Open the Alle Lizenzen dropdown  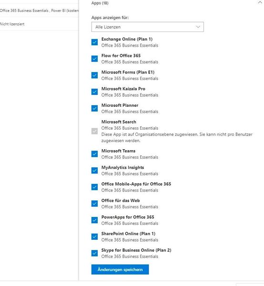point(148,27)
